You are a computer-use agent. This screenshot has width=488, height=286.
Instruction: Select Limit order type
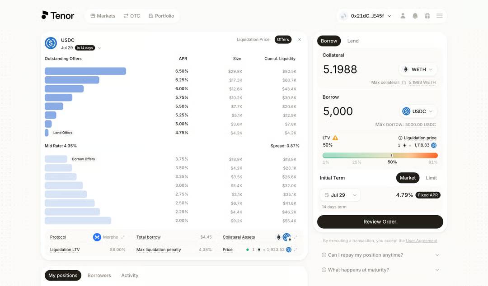click(x=431, y=178)
